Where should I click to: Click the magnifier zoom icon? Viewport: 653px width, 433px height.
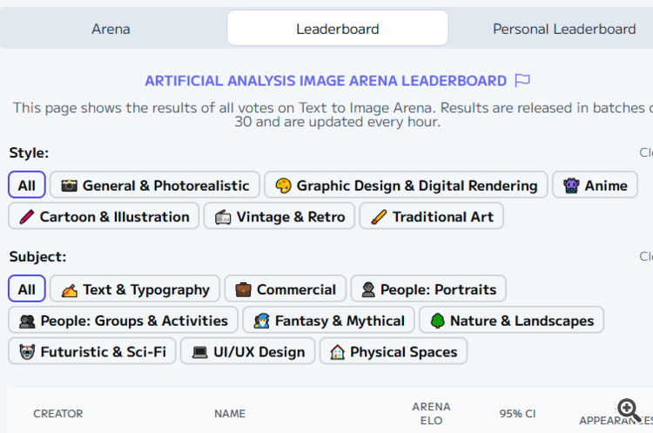[x=629, y=409]
